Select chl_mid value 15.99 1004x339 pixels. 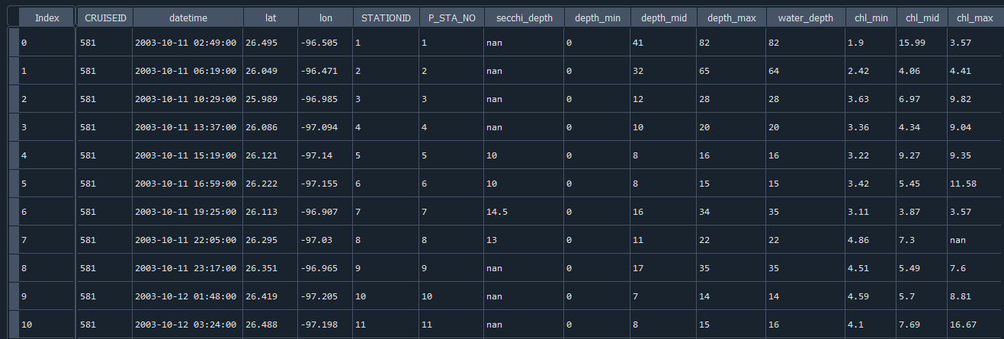[x=922, y=43]
